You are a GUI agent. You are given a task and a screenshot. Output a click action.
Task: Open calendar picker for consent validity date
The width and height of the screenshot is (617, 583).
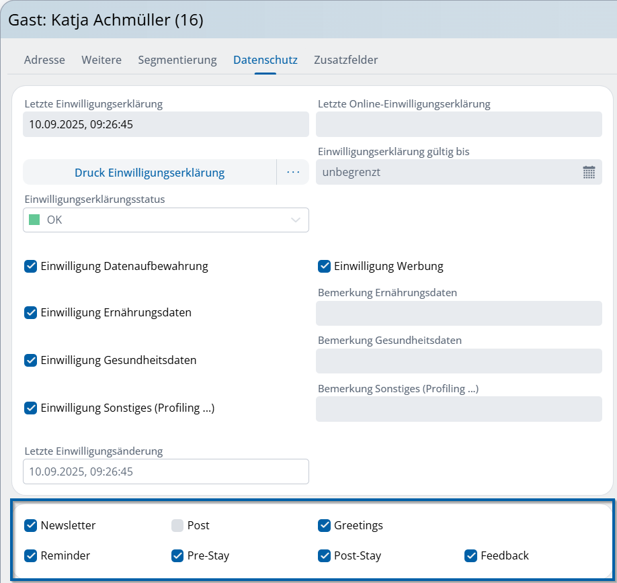589,172
